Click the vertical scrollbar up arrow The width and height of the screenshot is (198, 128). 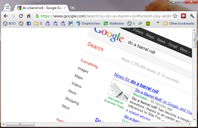click(194, 30)
